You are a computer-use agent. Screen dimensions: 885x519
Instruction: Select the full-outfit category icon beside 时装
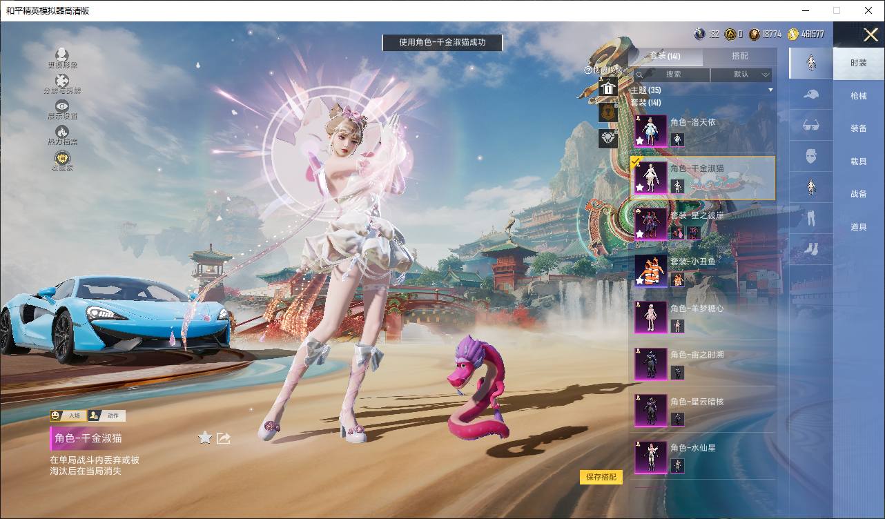click(x=811, y=63)
